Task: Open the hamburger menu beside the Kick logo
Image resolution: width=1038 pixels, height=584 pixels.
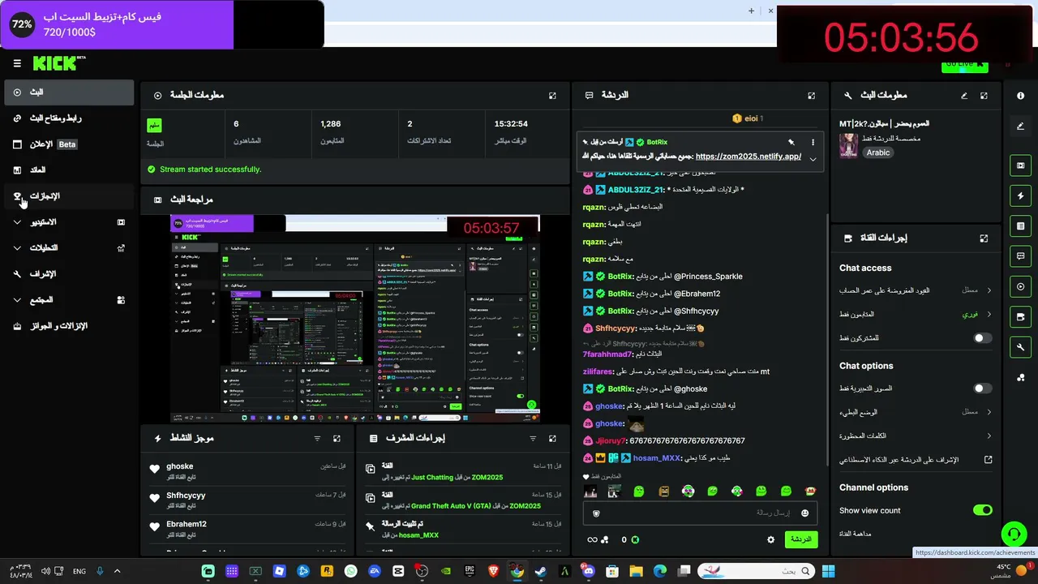Action: click(x=17, y=63)
